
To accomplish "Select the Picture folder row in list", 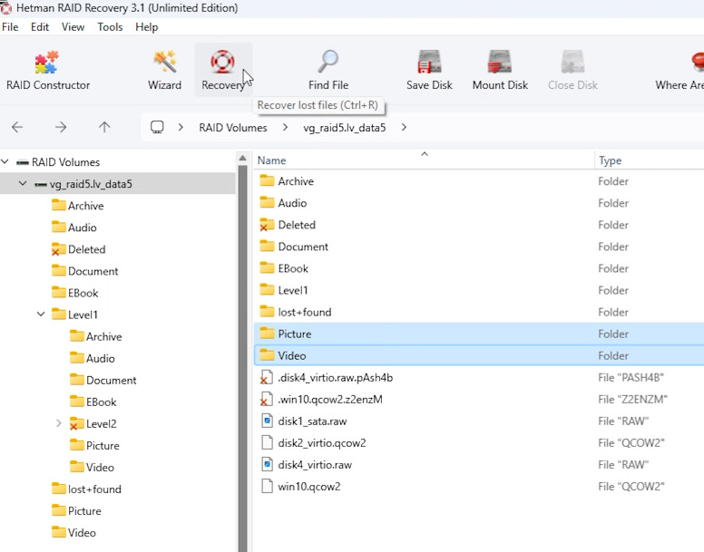I will [479, 334].
